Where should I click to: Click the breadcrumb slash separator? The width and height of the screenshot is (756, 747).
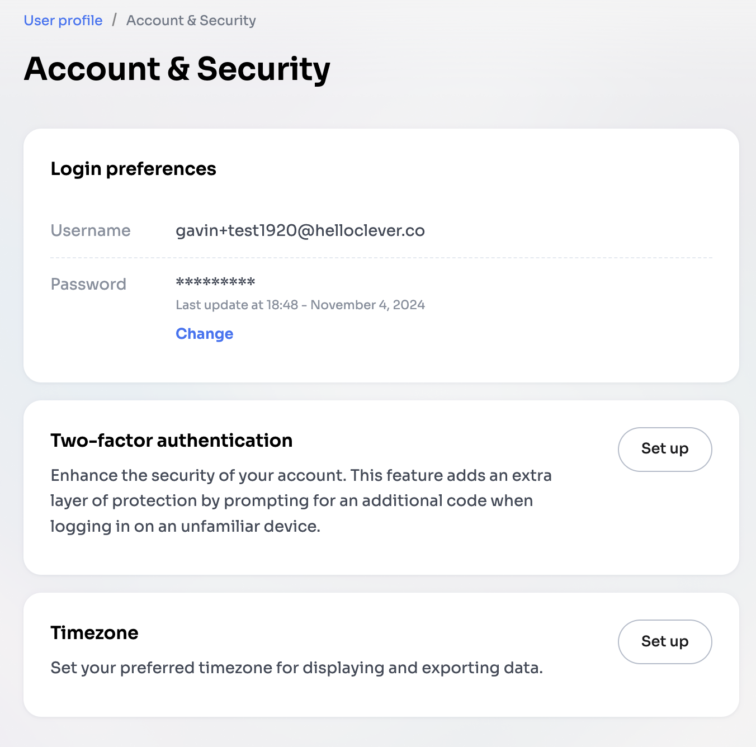click(114, 20)
